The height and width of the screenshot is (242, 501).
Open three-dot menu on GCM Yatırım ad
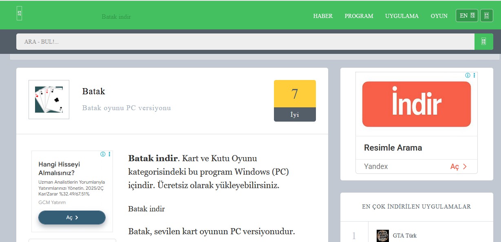(109, 154)
